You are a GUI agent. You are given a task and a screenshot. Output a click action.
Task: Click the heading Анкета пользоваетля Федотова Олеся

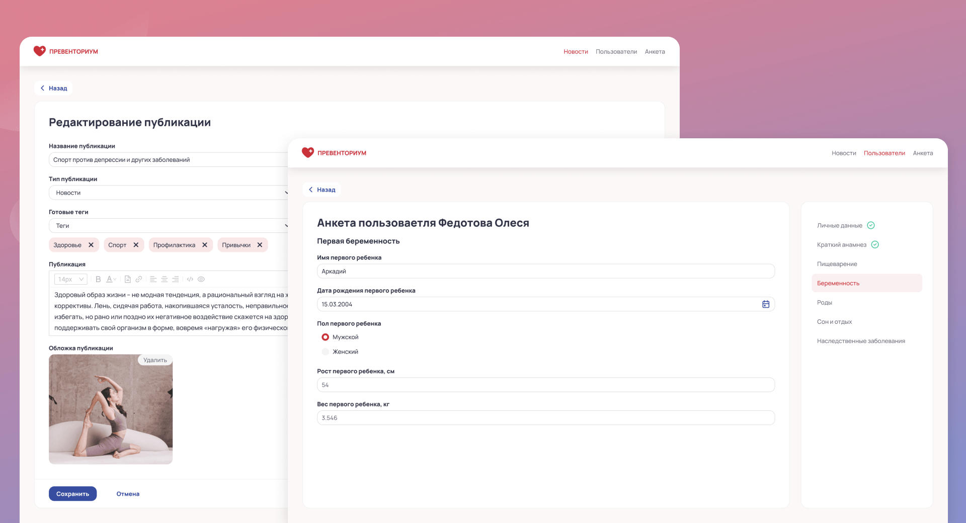(x=423, y=223)
